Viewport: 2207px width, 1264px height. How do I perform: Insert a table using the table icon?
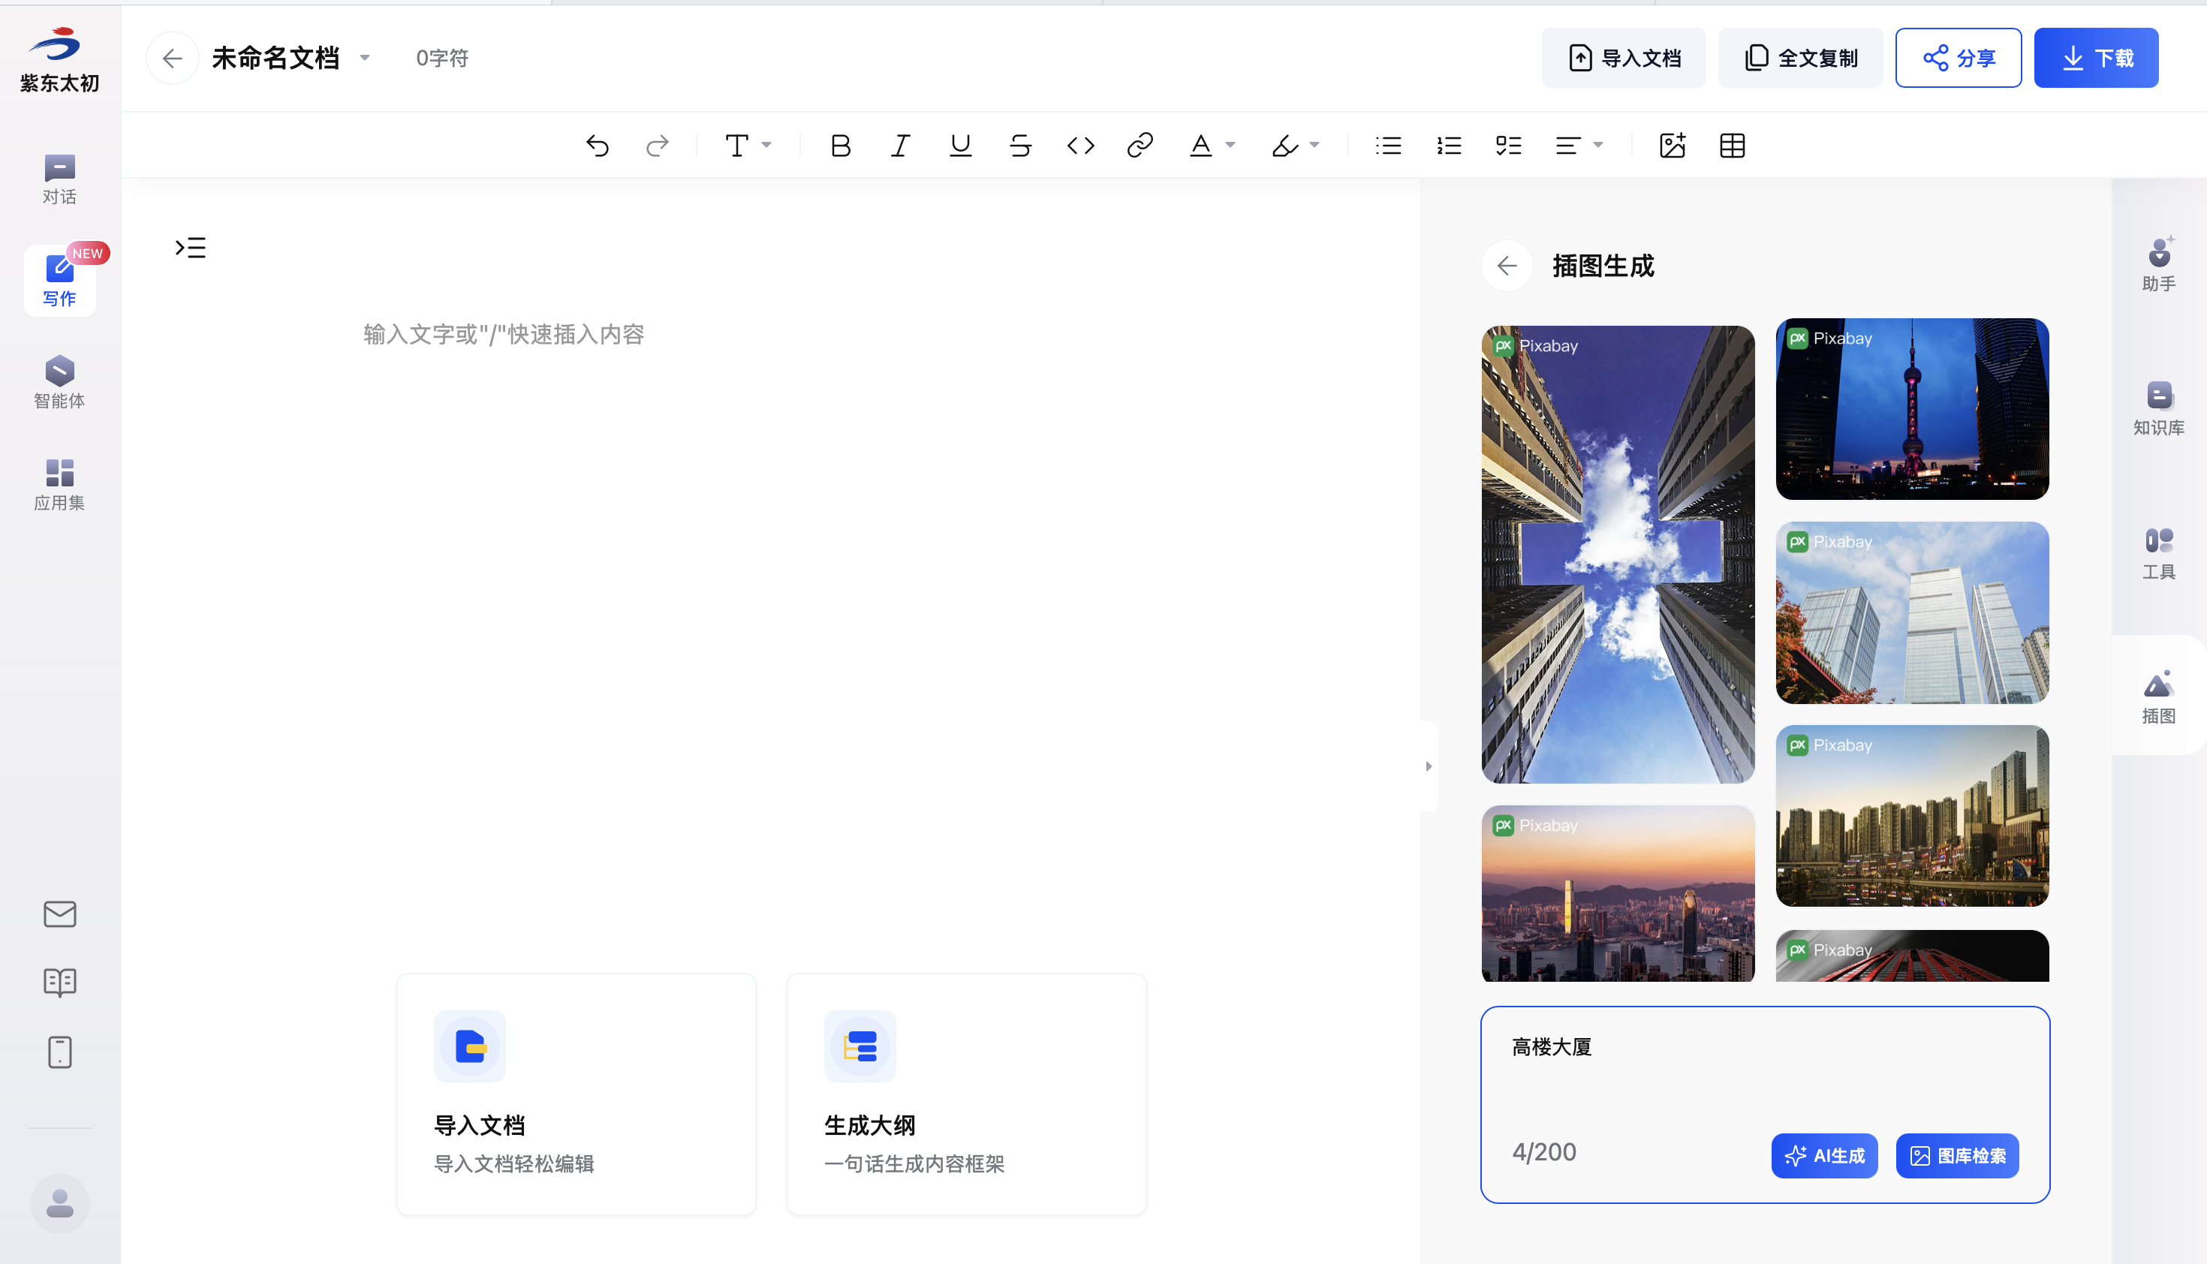(x=1731, y=145)
